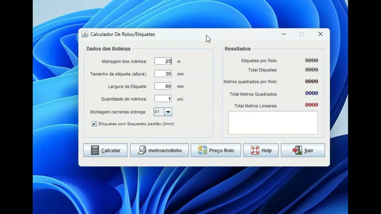The height and width of the screenshot is (214, 381).
Task: Click the Etiquetas por Rolo value 0000
Action: click(312, 61)
